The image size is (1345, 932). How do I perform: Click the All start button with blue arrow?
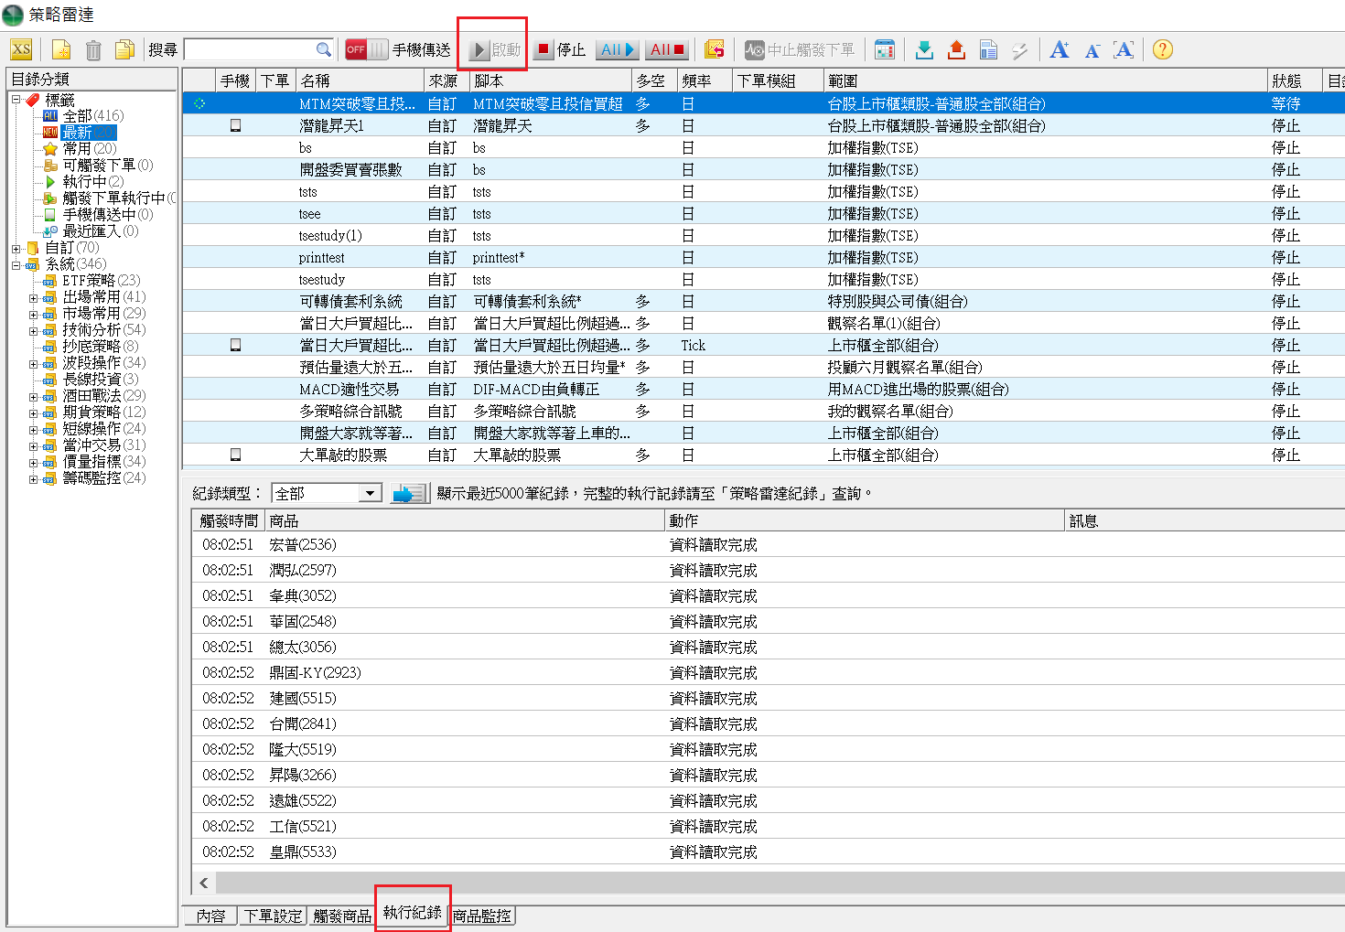[x=618, y=49]
